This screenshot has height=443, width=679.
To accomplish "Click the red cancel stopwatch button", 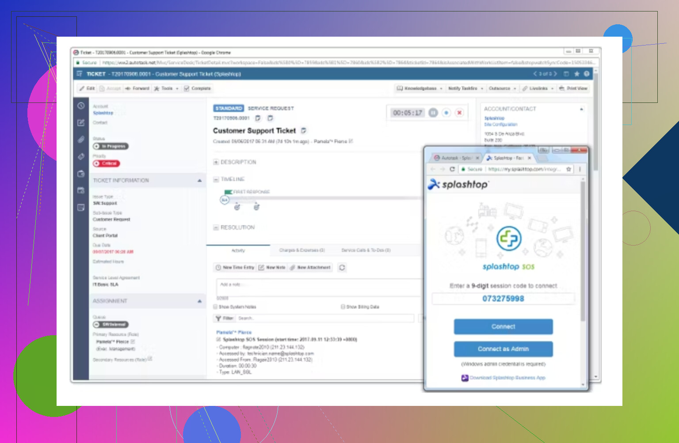I will pos(460,113).
